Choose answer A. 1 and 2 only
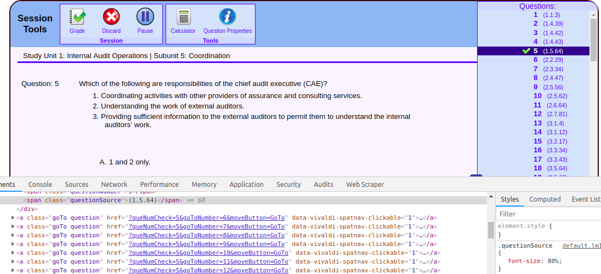Image resolution: width=601 pixels, height=274 pixels. (125, 162)
